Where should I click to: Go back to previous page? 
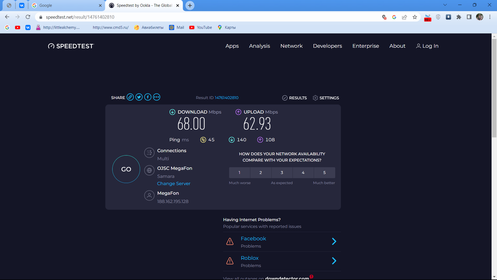tap(7, 17)
